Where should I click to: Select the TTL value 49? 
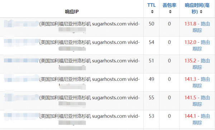pyautogui.click(x=152, y=79)
